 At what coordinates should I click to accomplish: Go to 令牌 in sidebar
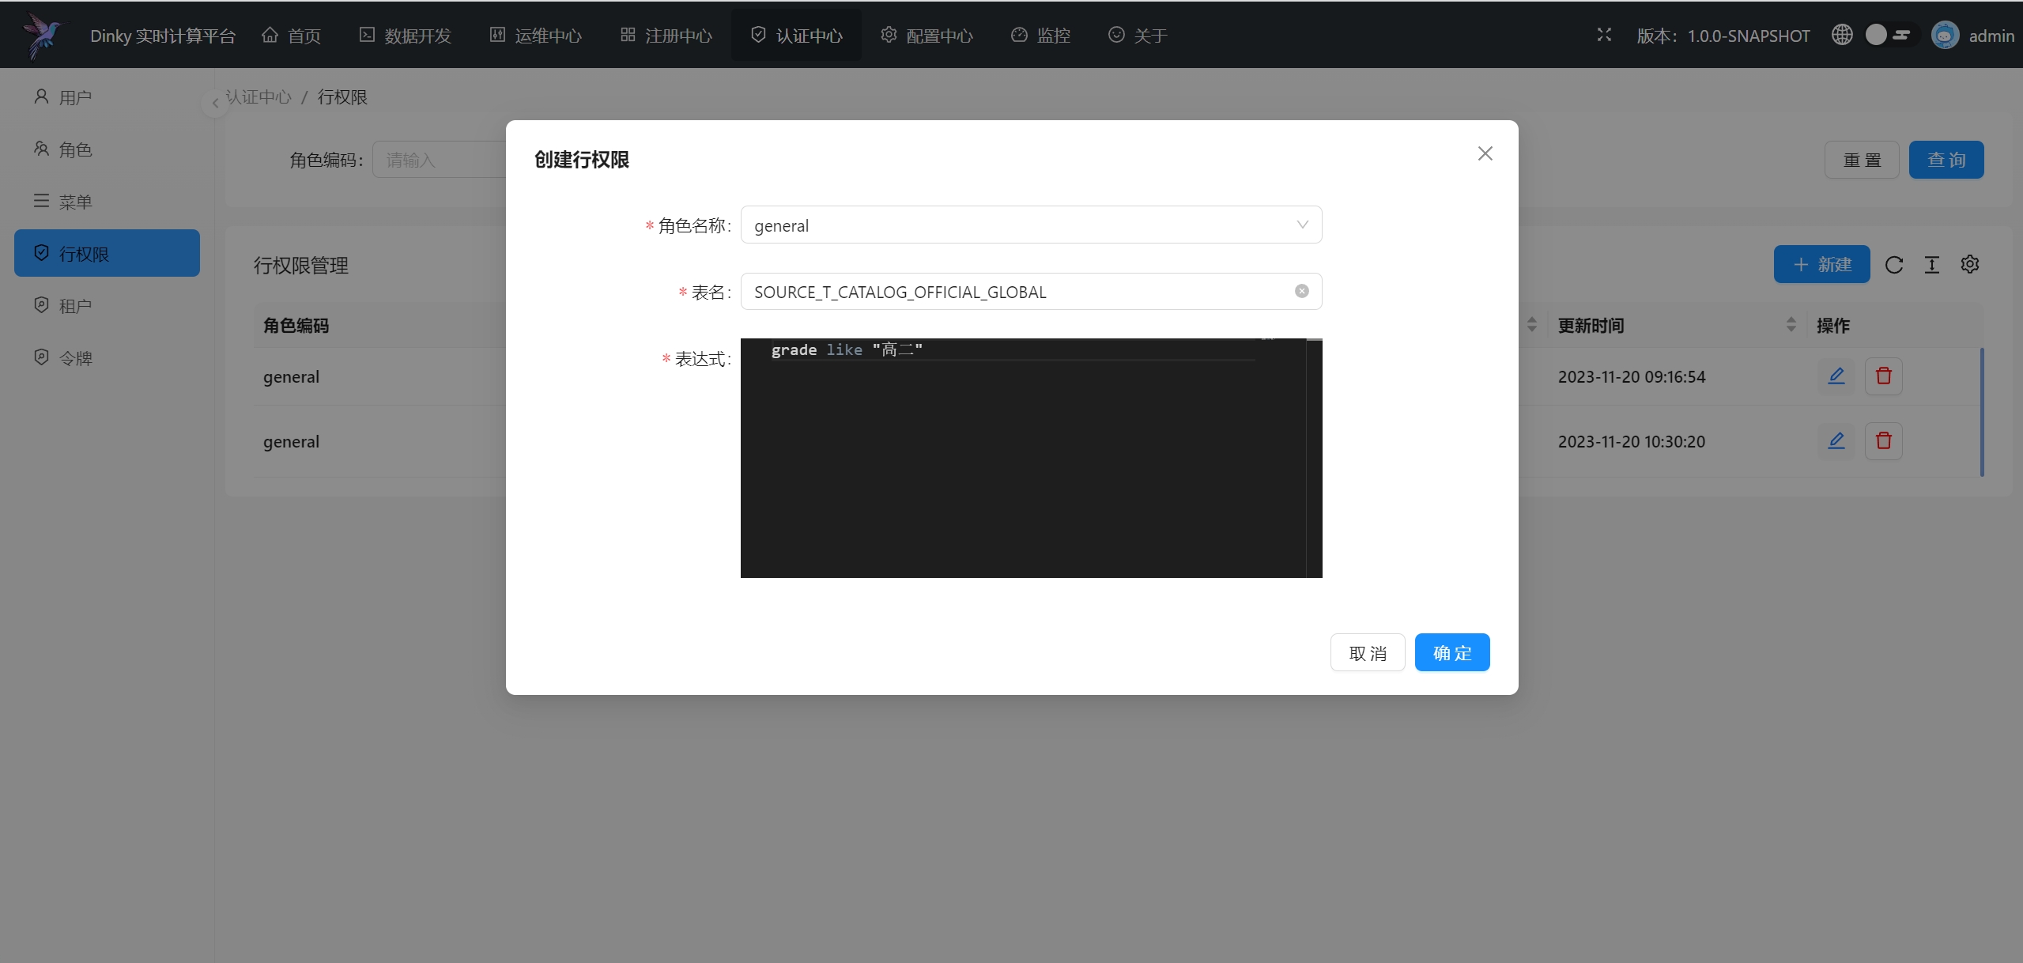click(107, 357)
